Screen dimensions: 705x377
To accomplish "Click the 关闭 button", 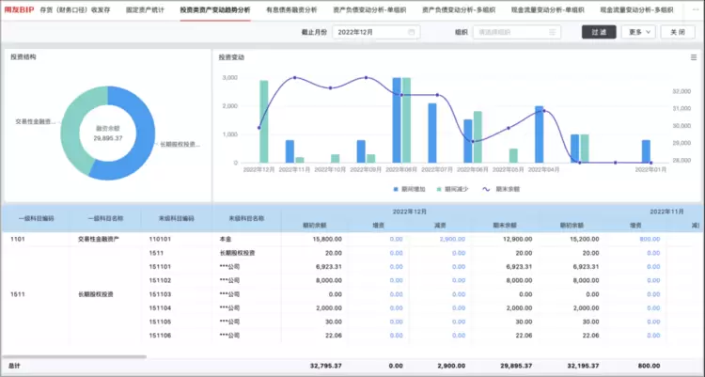I will [679, 32].
